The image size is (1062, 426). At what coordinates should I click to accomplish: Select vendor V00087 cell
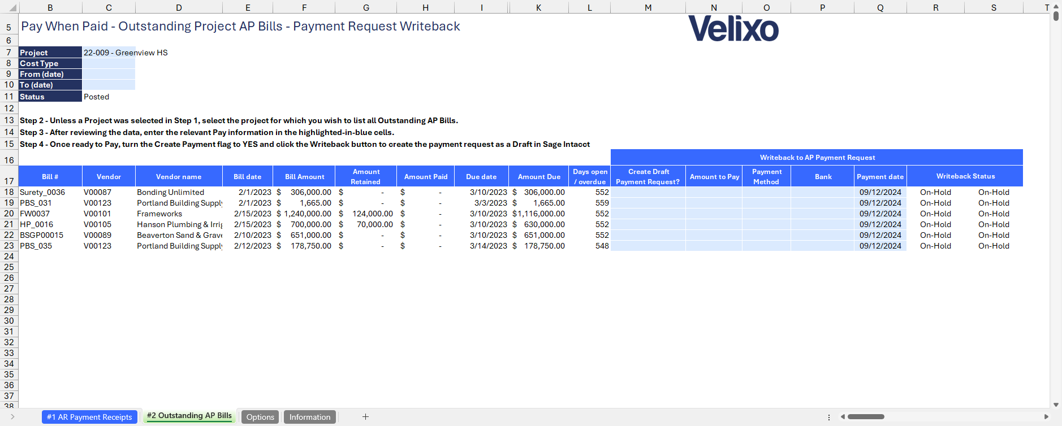click(109, 192)
